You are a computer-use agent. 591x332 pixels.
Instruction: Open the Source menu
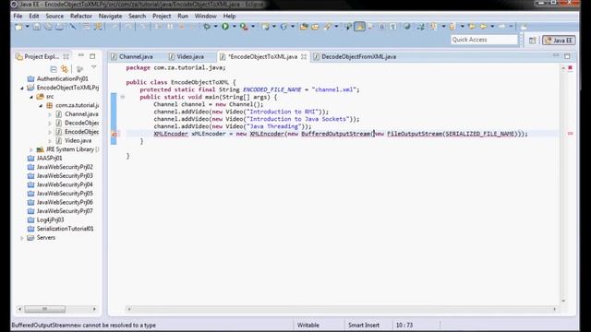pyautogui.click(x=54, y=17)
